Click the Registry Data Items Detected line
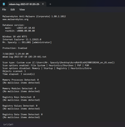The height and width of the screenshot is (127, 125). [22, 114]
